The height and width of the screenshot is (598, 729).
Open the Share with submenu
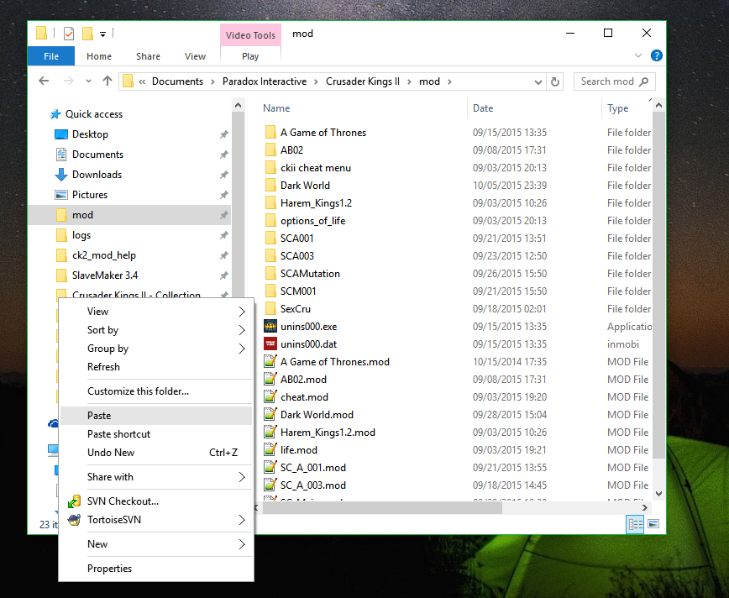(x=156, y=477)
